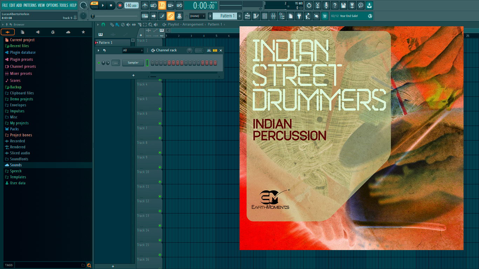The width and height of the screenshot is (479, 269).
Task: Open the Channel rack view icon
Action: click(265, 16)
